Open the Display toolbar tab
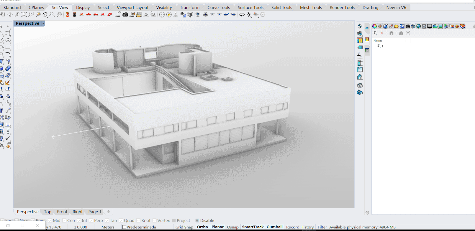 coord(83,7)
